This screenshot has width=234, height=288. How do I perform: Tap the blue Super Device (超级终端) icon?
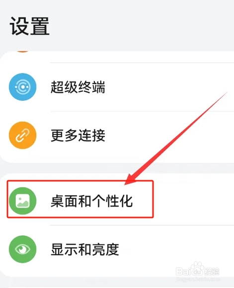click(23, 87)
